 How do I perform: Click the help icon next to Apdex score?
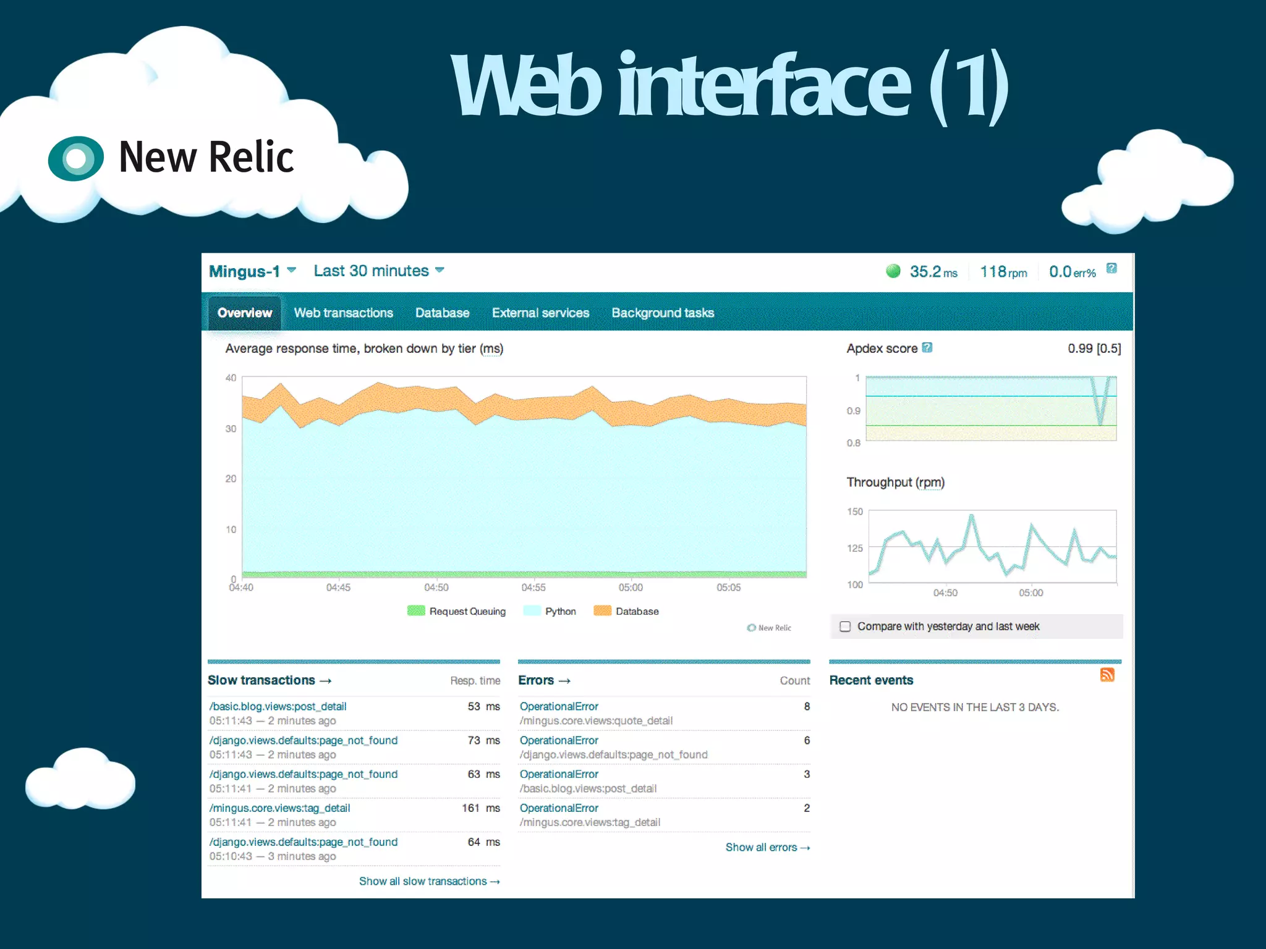click(927, 348)
